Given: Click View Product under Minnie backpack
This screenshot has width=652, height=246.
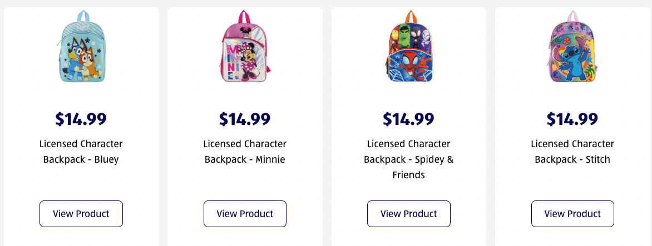Looking at the screenshot, I should (x=245, y=214).
